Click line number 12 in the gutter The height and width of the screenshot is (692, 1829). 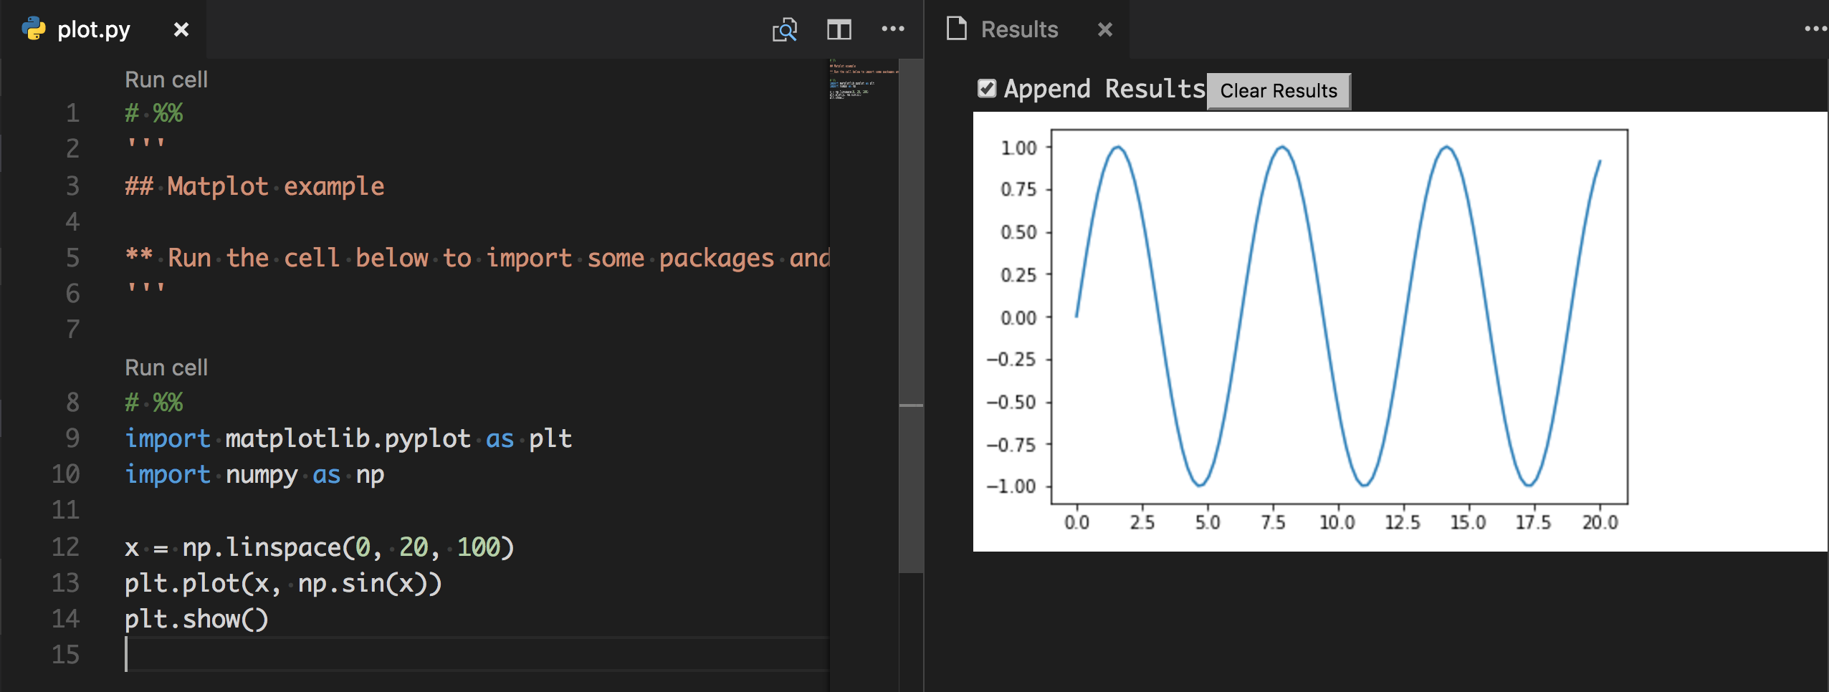(x=65, y=547)
